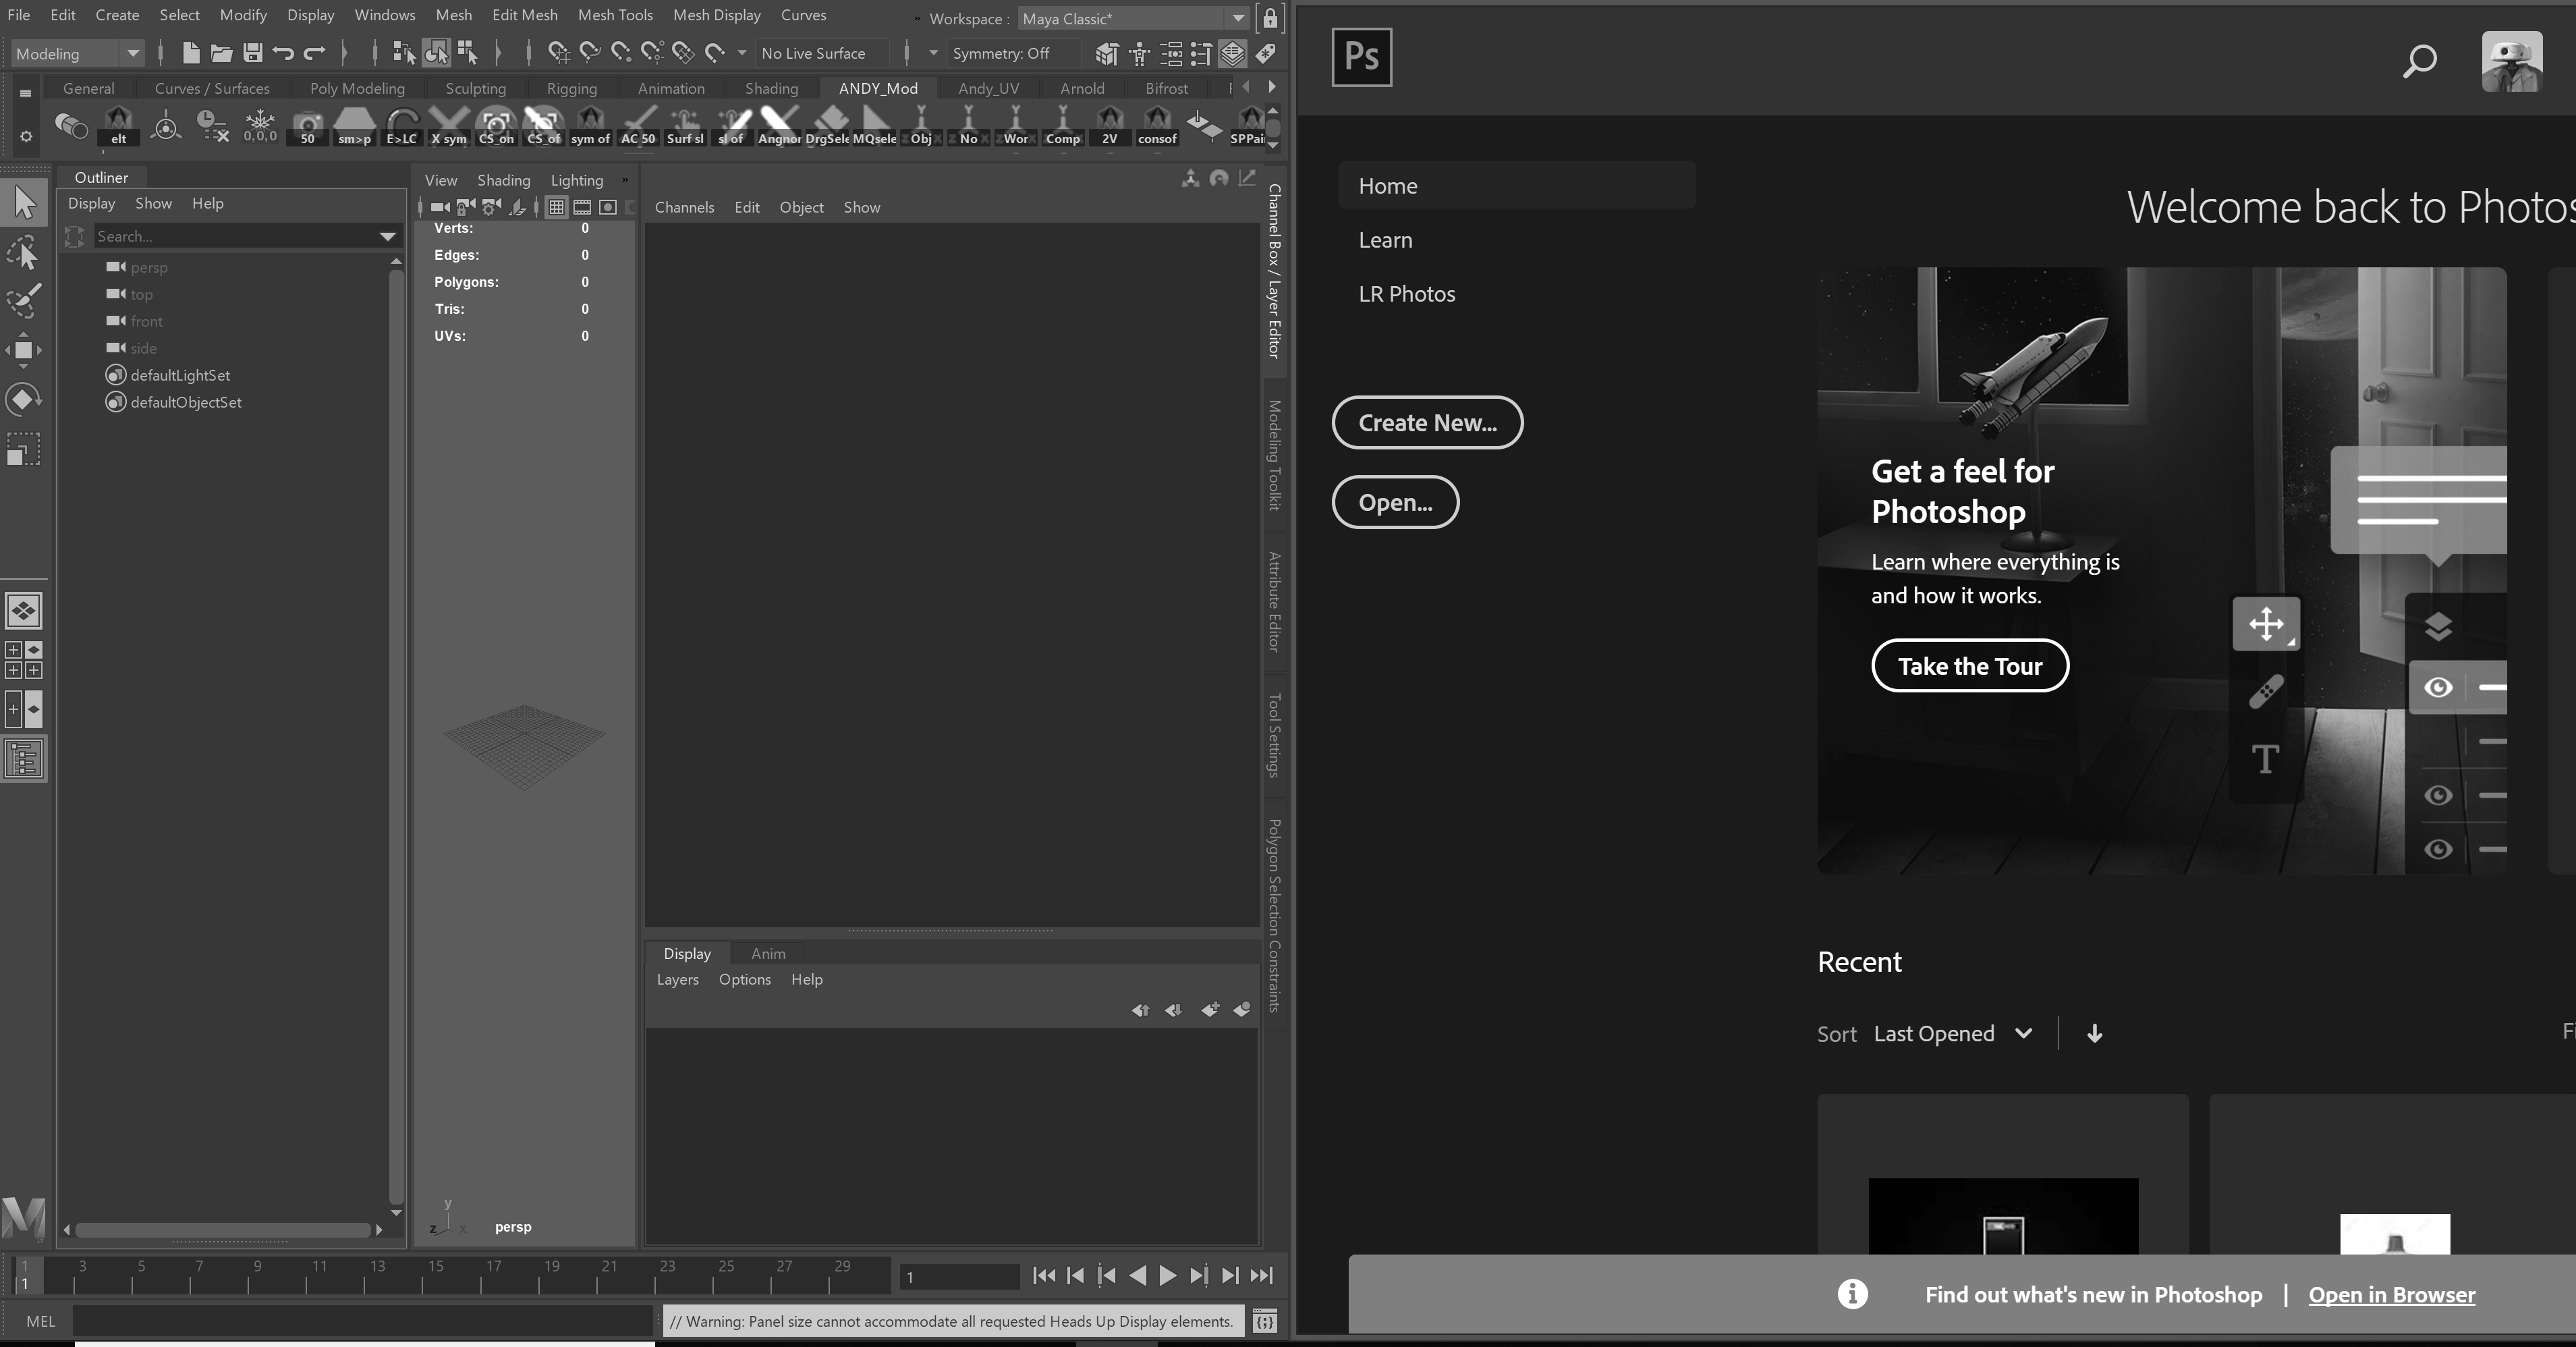Open the Mesh Tools menu
2576x1347 pixels.
click(615, 15)
